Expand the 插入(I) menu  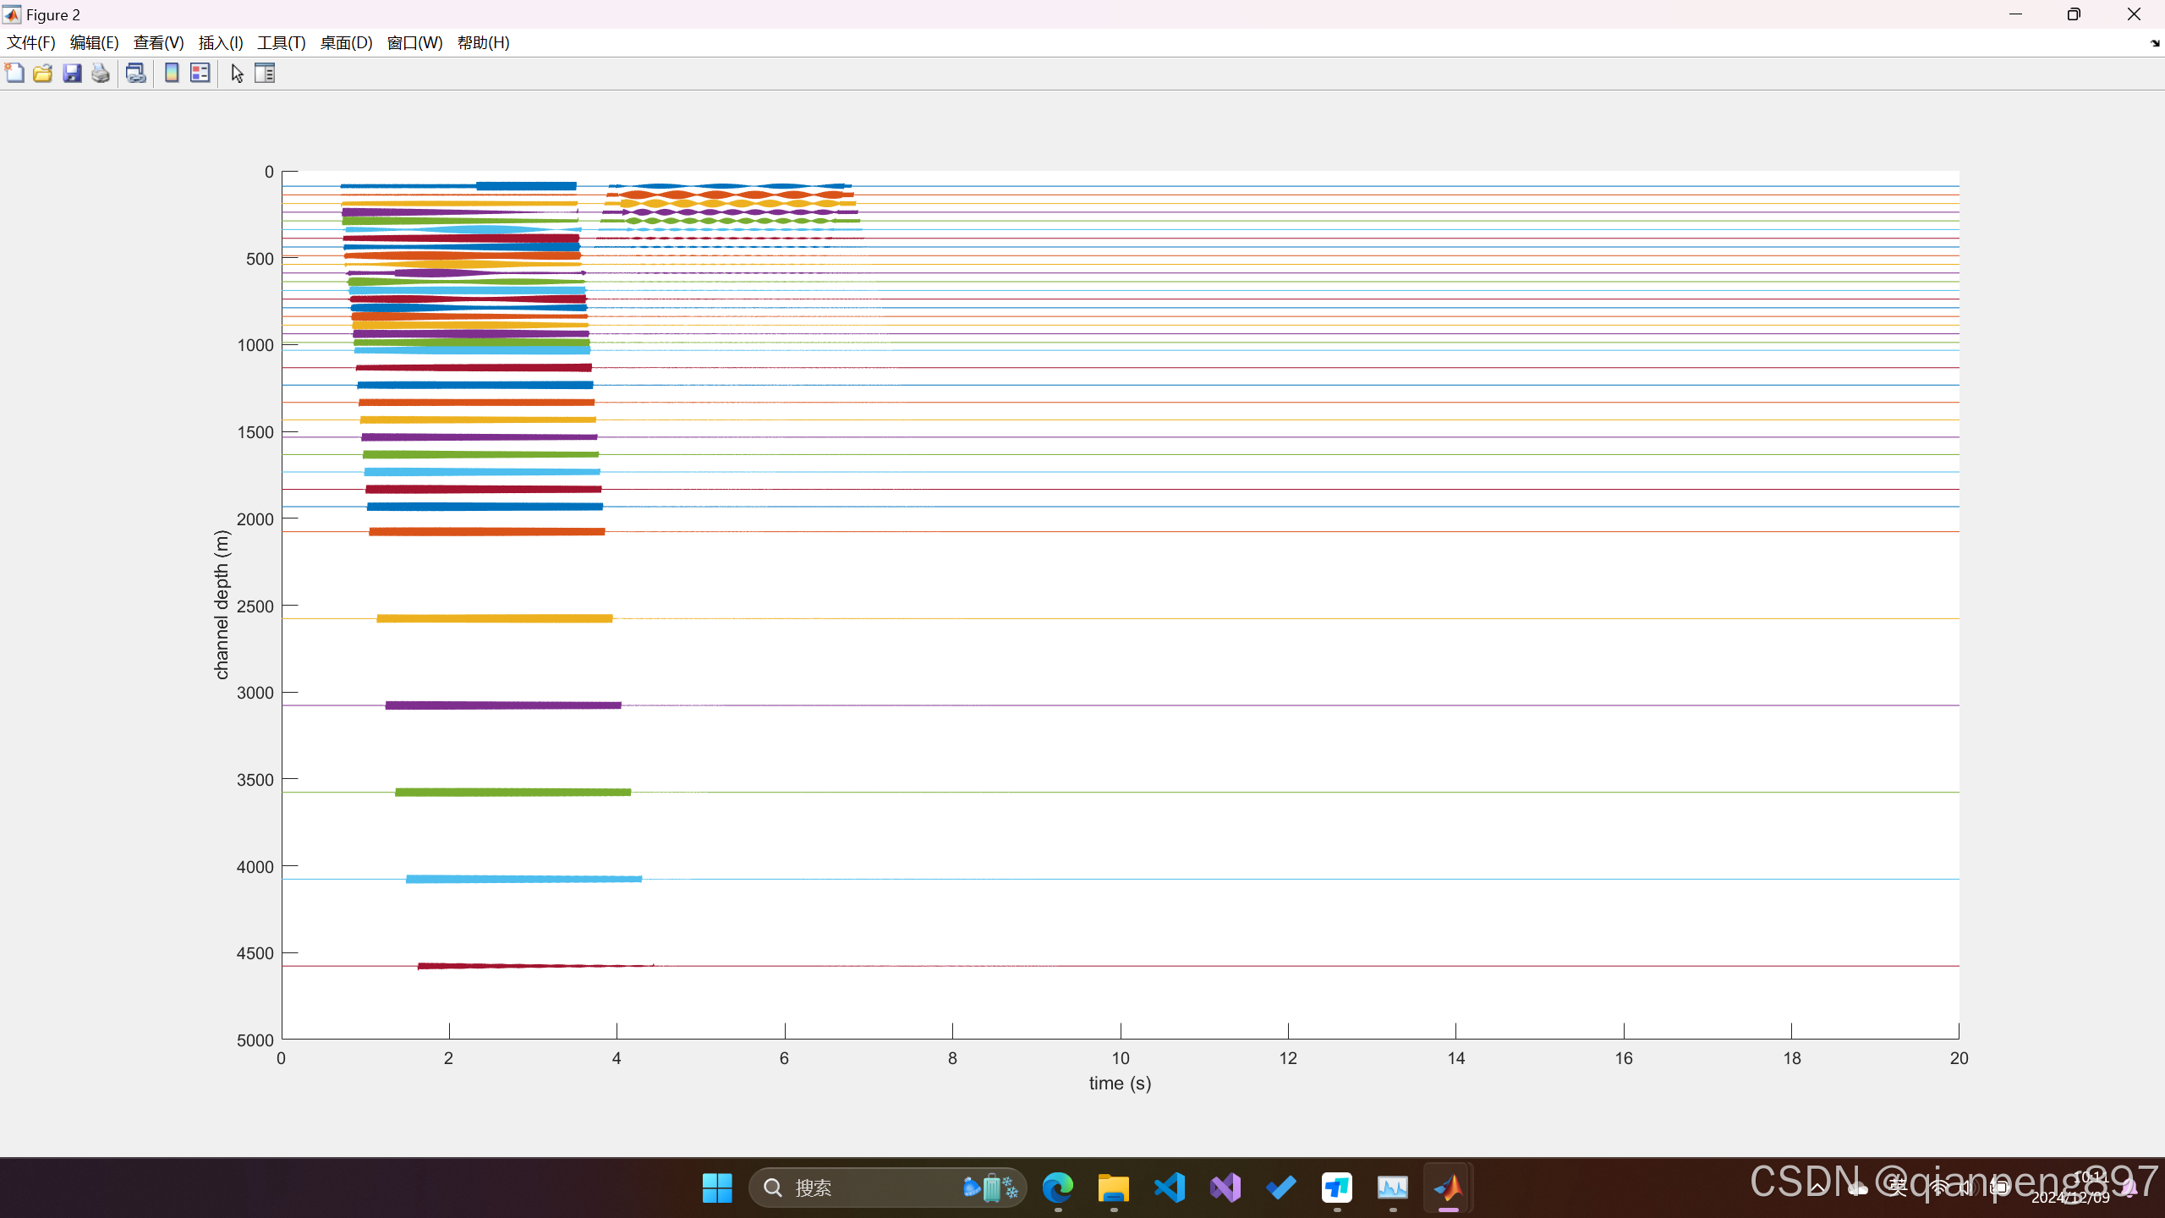pyautogui.click(x=221, y=43)
